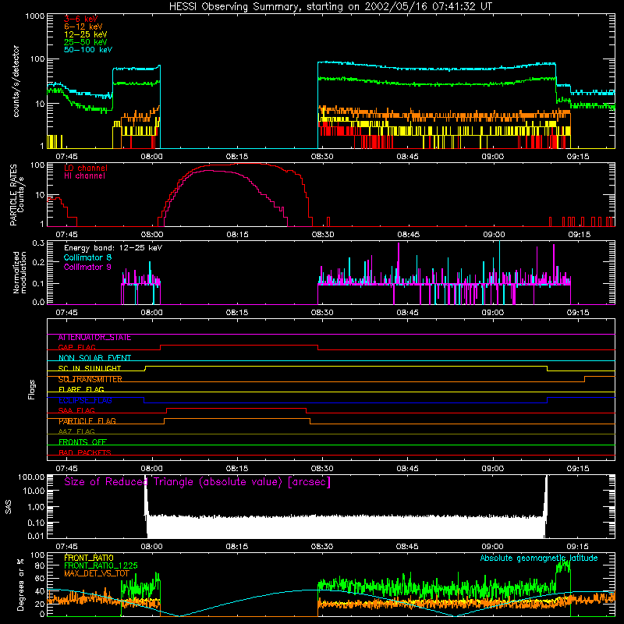Click the "Degrees or %" axis label
Viewport: 624px width, 624px height.
[20, 584]
